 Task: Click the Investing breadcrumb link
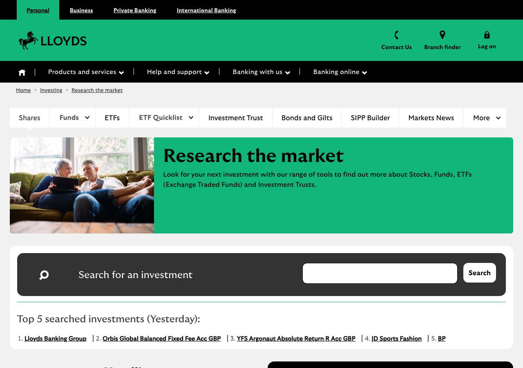(51, 90)
